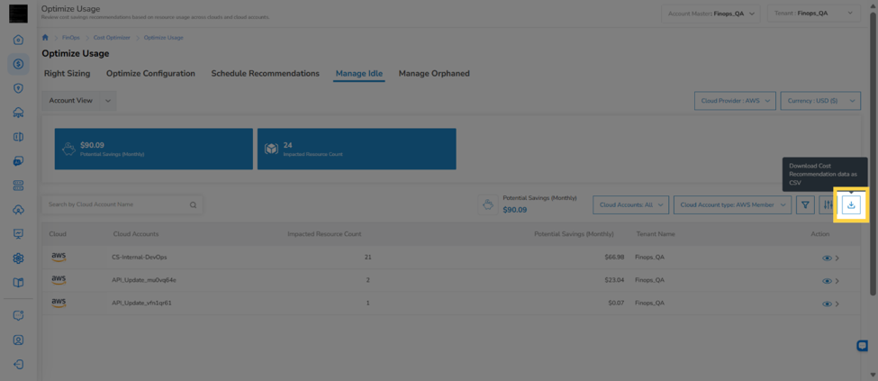Select the Manage Idle tab
Screen dimensions: 878x381
point(359,73)
